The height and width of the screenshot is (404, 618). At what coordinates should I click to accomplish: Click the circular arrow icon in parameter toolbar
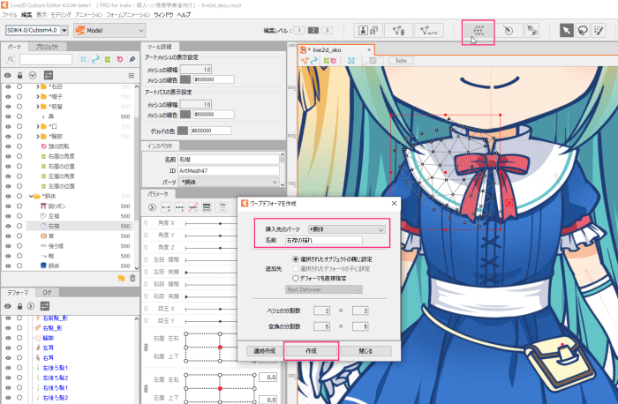152,207
